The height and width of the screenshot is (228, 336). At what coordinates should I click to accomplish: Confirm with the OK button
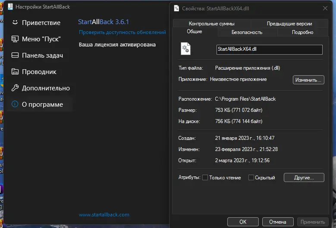[243, 222]
